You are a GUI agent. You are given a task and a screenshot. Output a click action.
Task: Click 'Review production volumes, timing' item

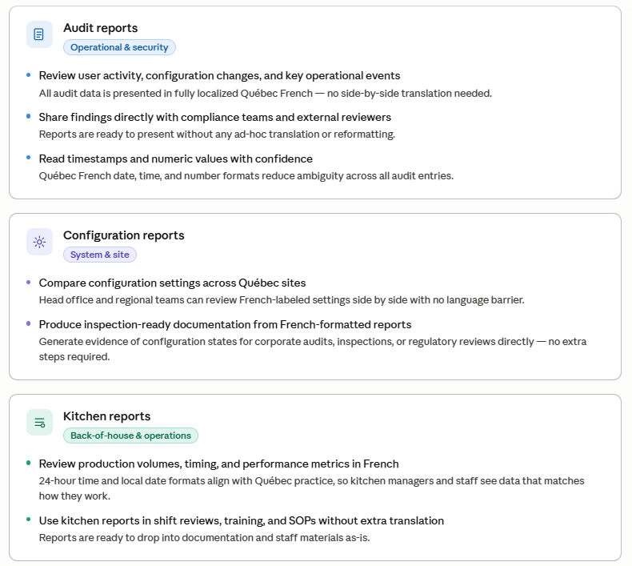(218, 464)
